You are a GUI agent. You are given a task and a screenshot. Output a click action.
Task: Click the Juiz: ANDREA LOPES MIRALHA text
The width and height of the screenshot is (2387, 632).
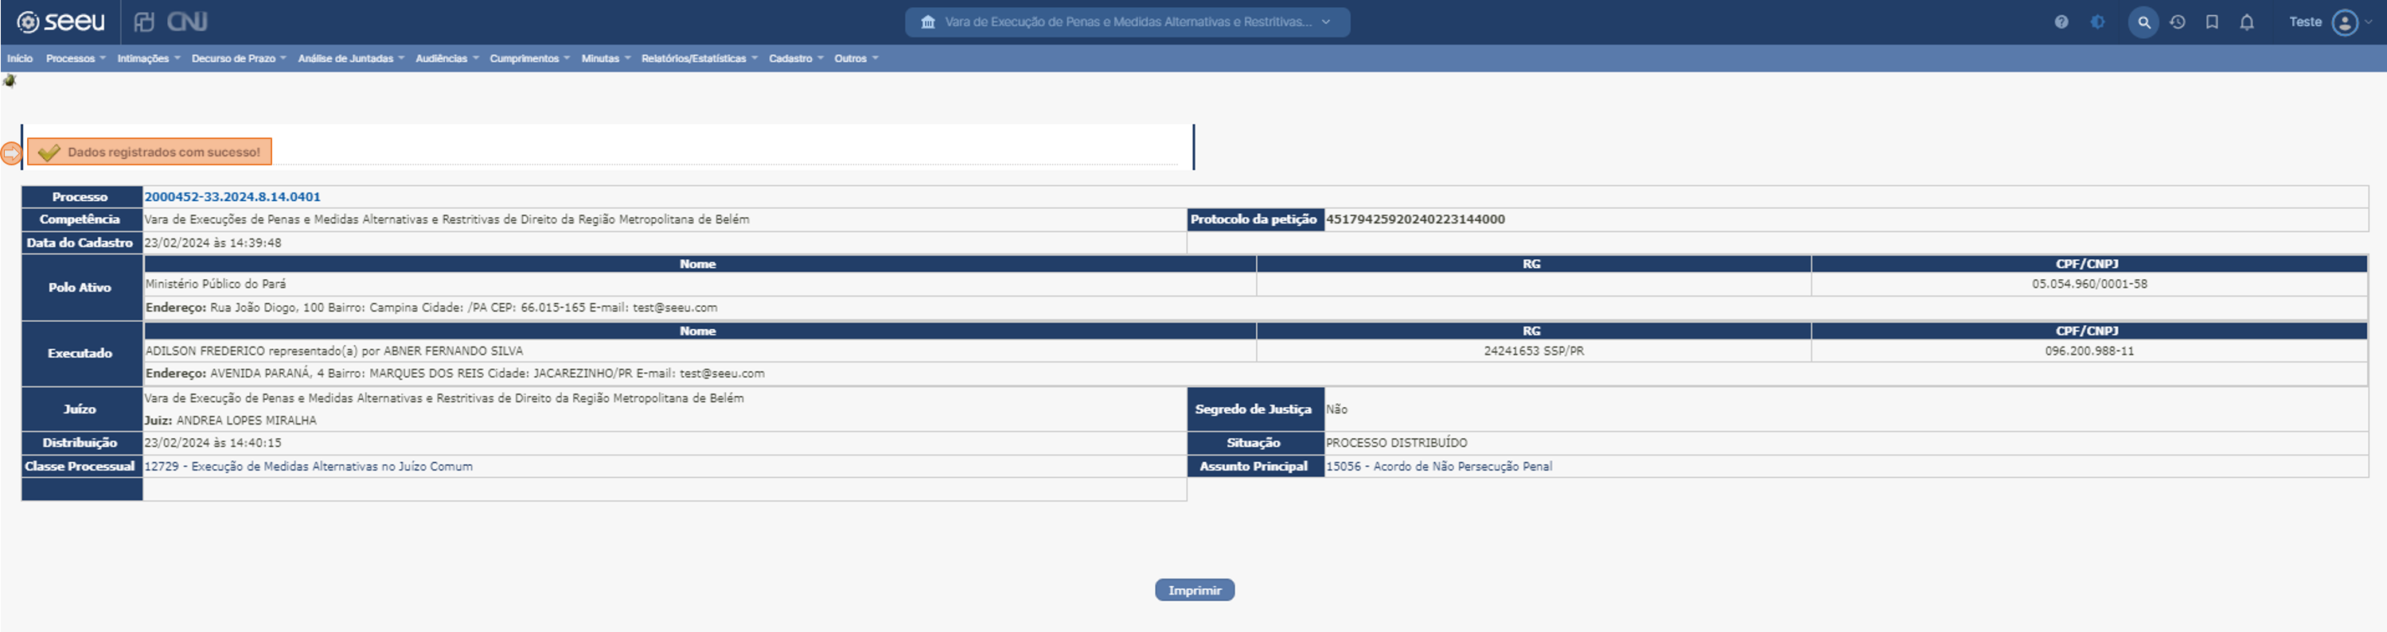coord(231,420)
